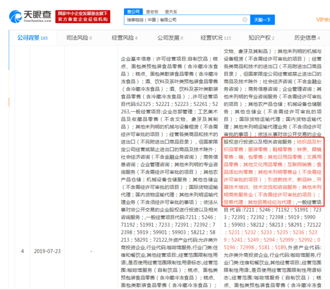Image resolution: width=330 pixels, height=290 pixels.
Task: Open the 经营风险 tab
Action: (122, 38)
